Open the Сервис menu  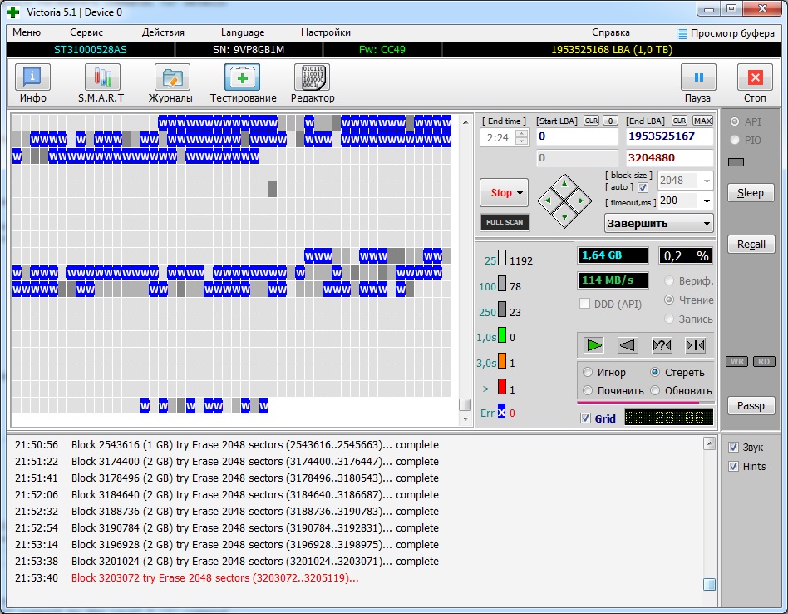coord(86,32)
